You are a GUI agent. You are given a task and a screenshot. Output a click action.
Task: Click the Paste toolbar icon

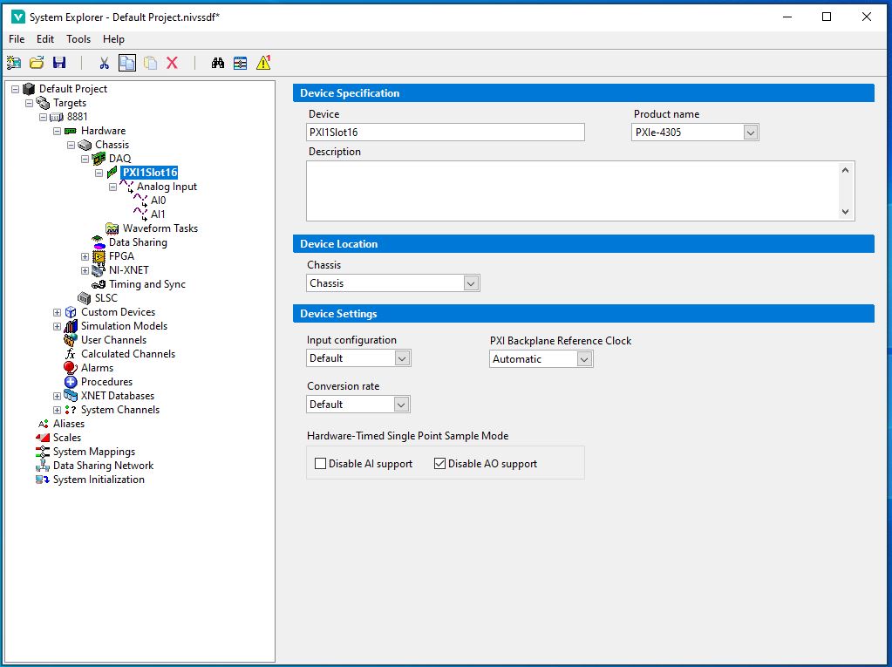click(150, 63)
